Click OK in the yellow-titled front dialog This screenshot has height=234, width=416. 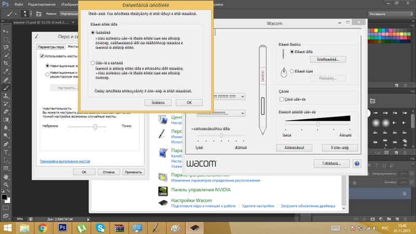189,102
